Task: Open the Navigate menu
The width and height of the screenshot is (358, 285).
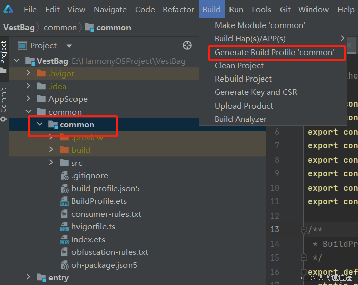Action: [110, 10]
